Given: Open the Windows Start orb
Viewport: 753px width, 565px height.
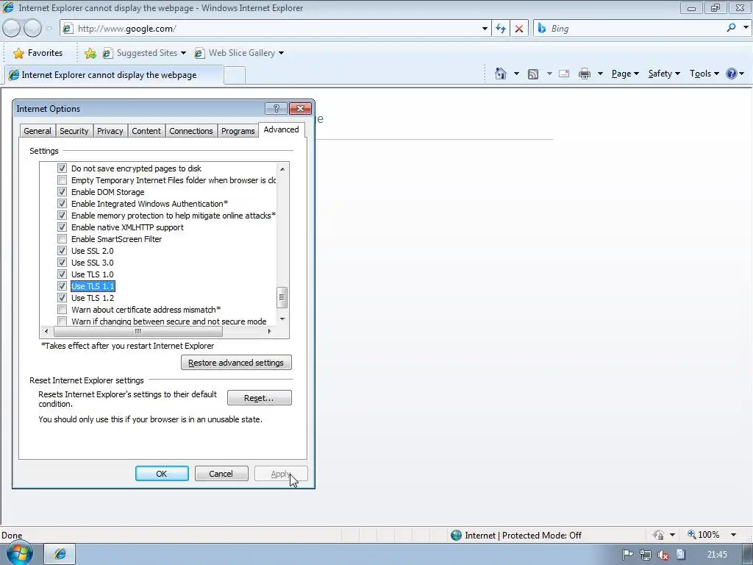Looking at the screenshot, I should coord(19,553).
